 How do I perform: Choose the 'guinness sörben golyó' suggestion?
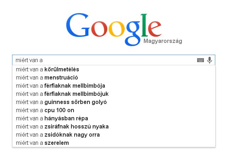click(x=61, y=102)
